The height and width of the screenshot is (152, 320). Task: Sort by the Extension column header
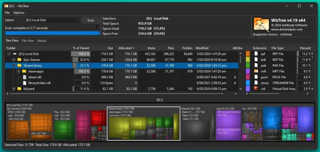click(x=259, y=48)
